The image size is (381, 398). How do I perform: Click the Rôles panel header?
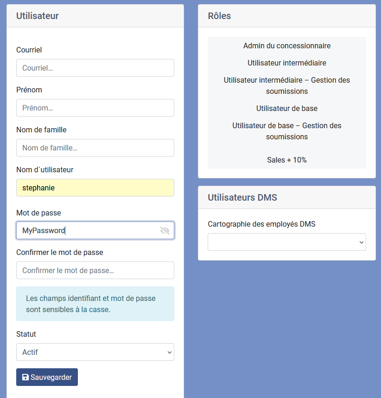click(287, 16)
